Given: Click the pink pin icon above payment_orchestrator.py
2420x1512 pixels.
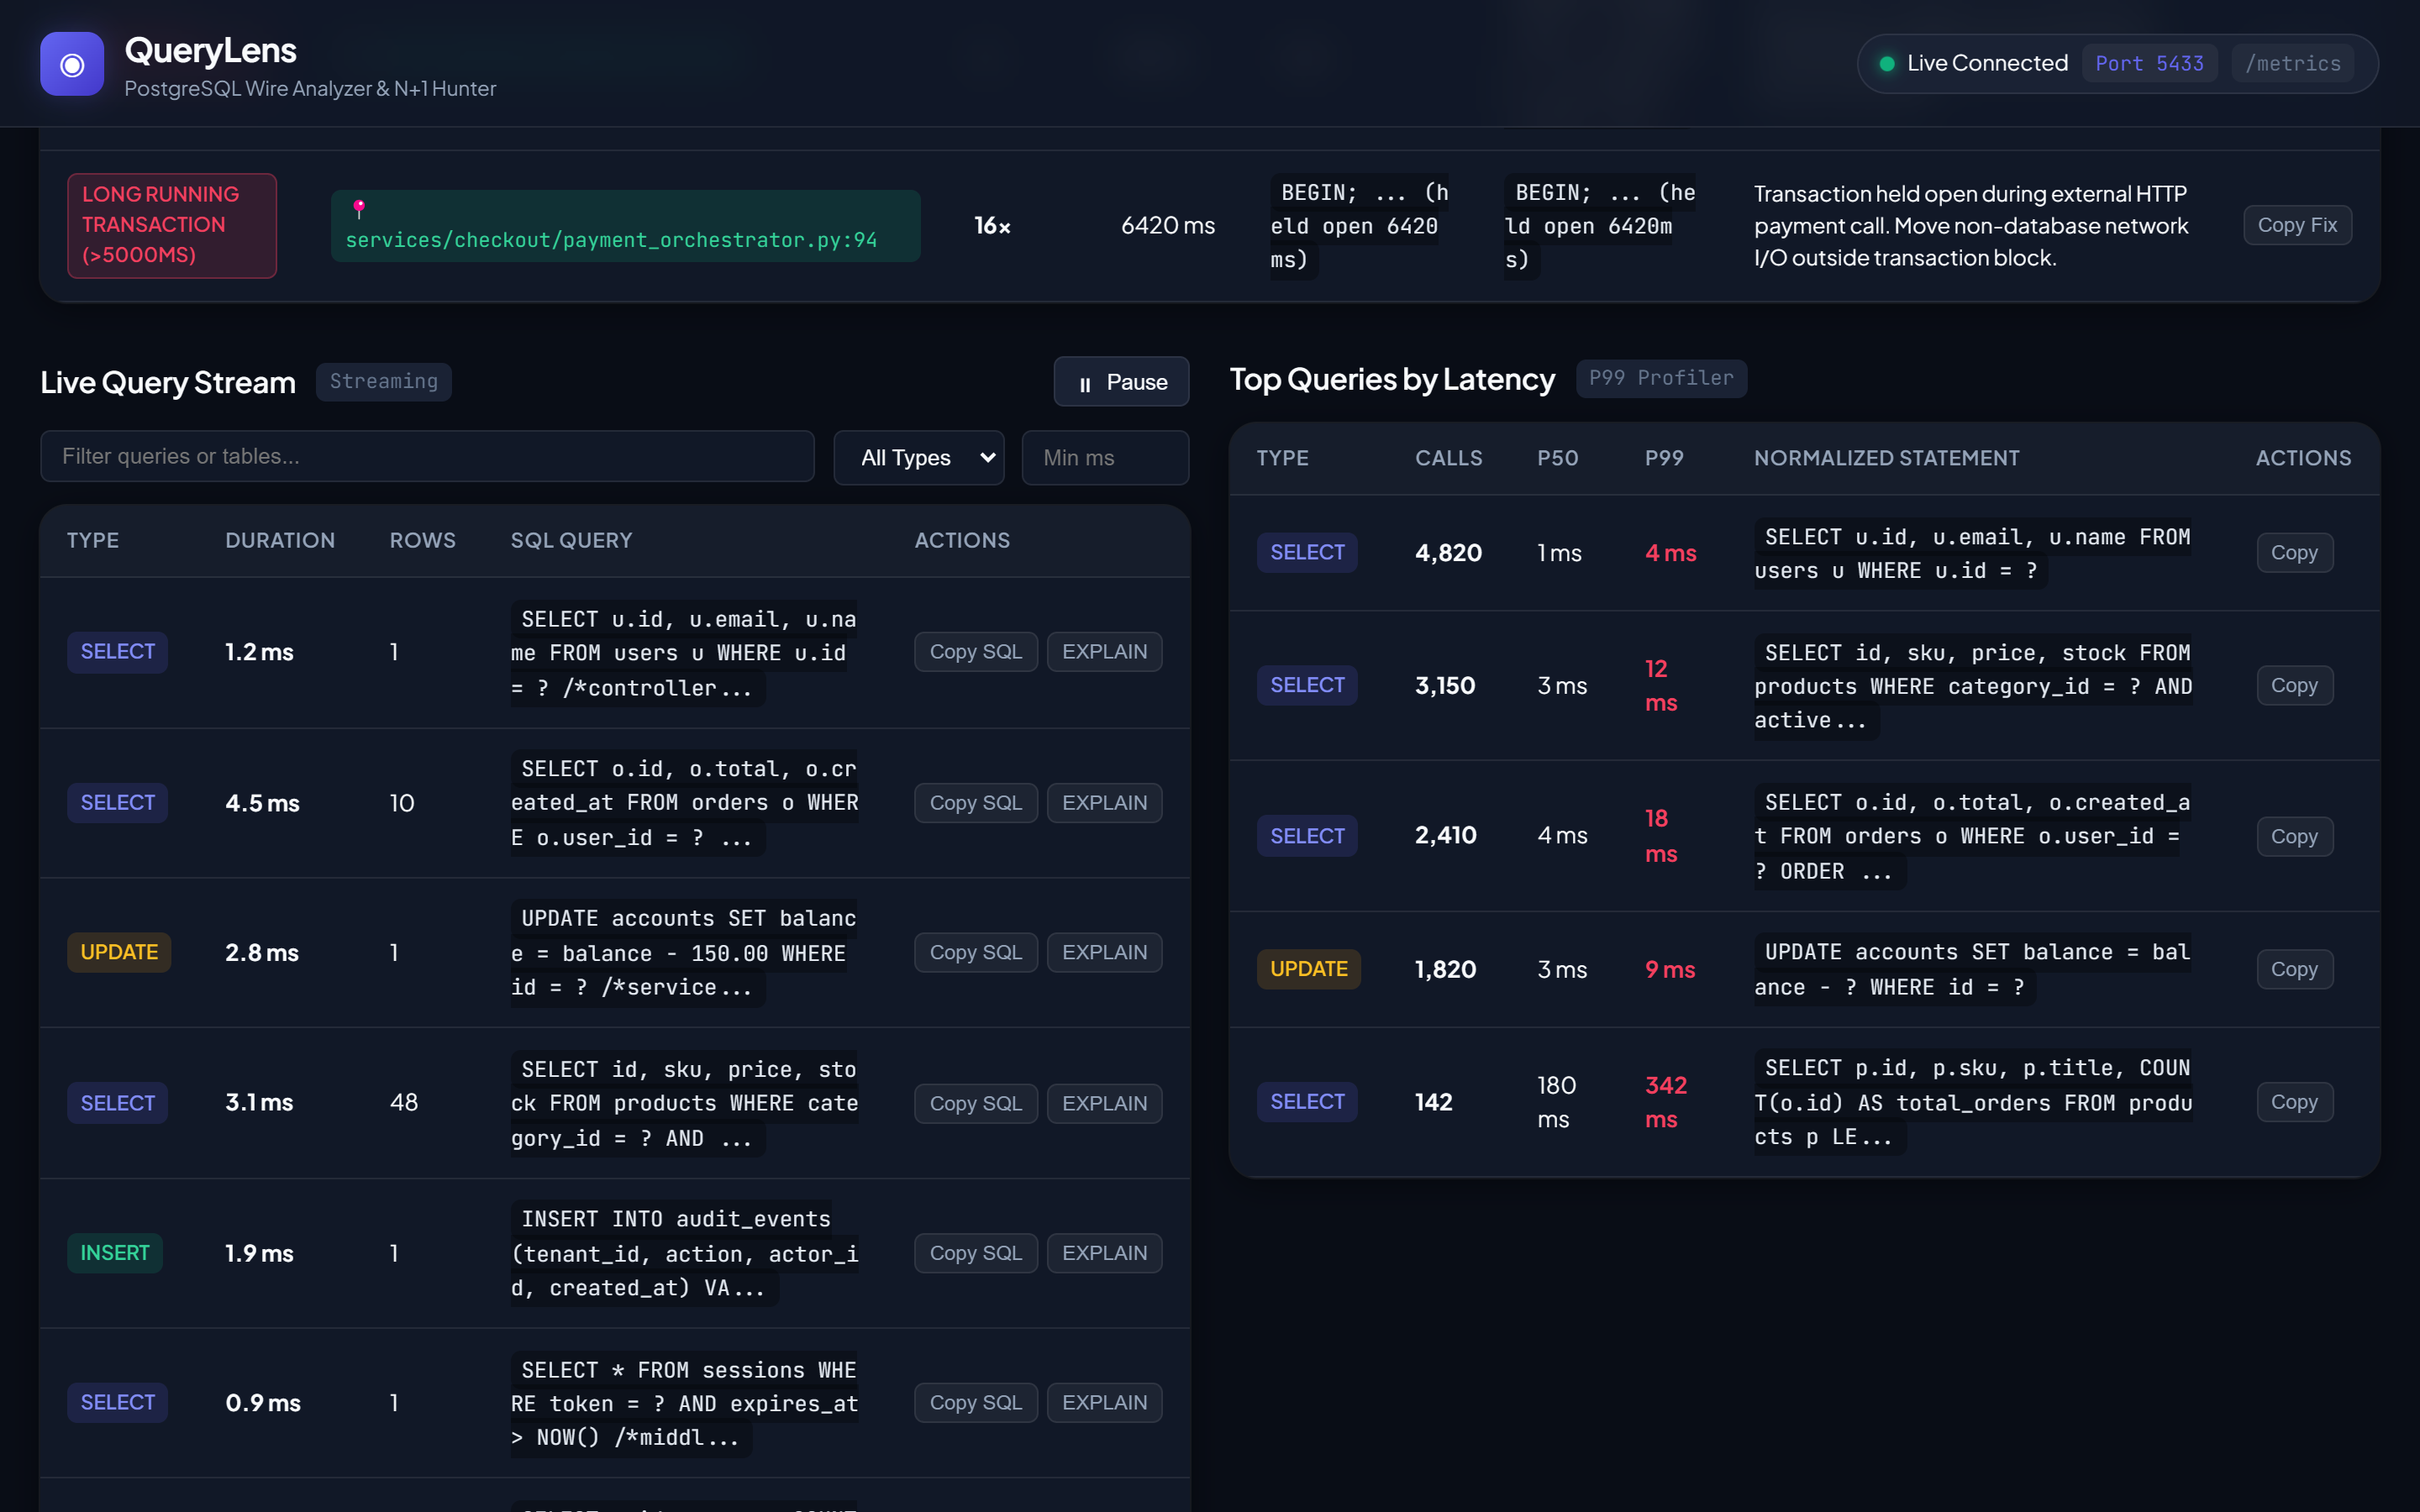Looking at the screenshot, I should (359, 208).
